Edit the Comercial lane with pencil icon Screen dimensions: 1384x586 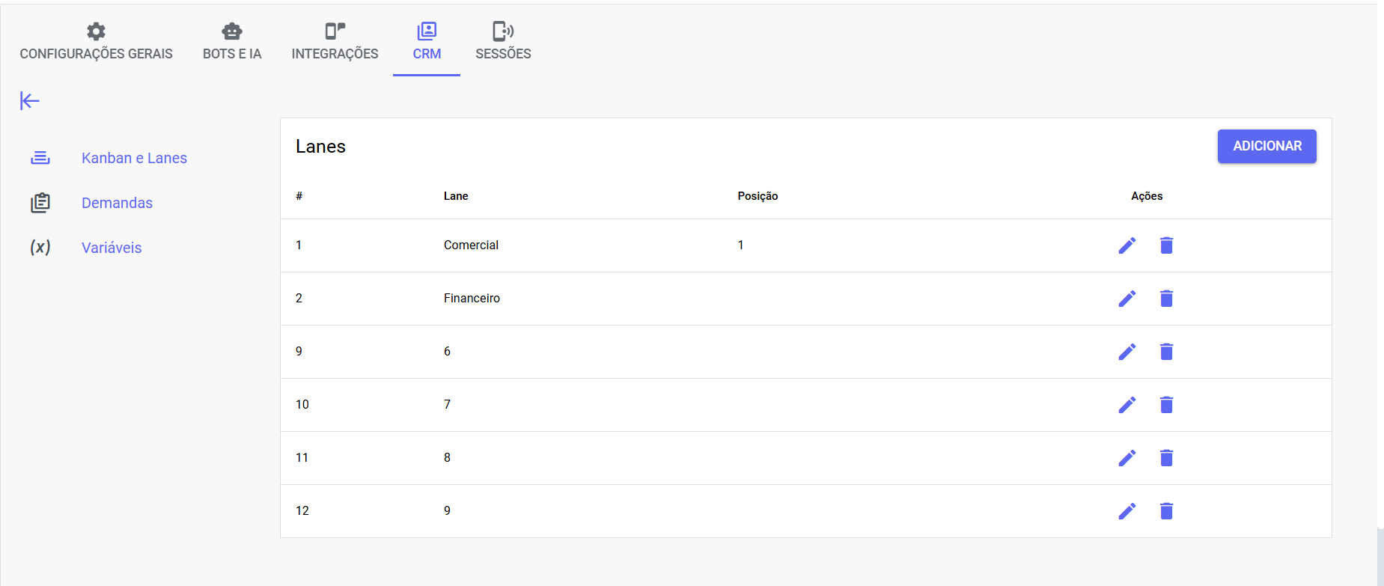click(1127, 245)
